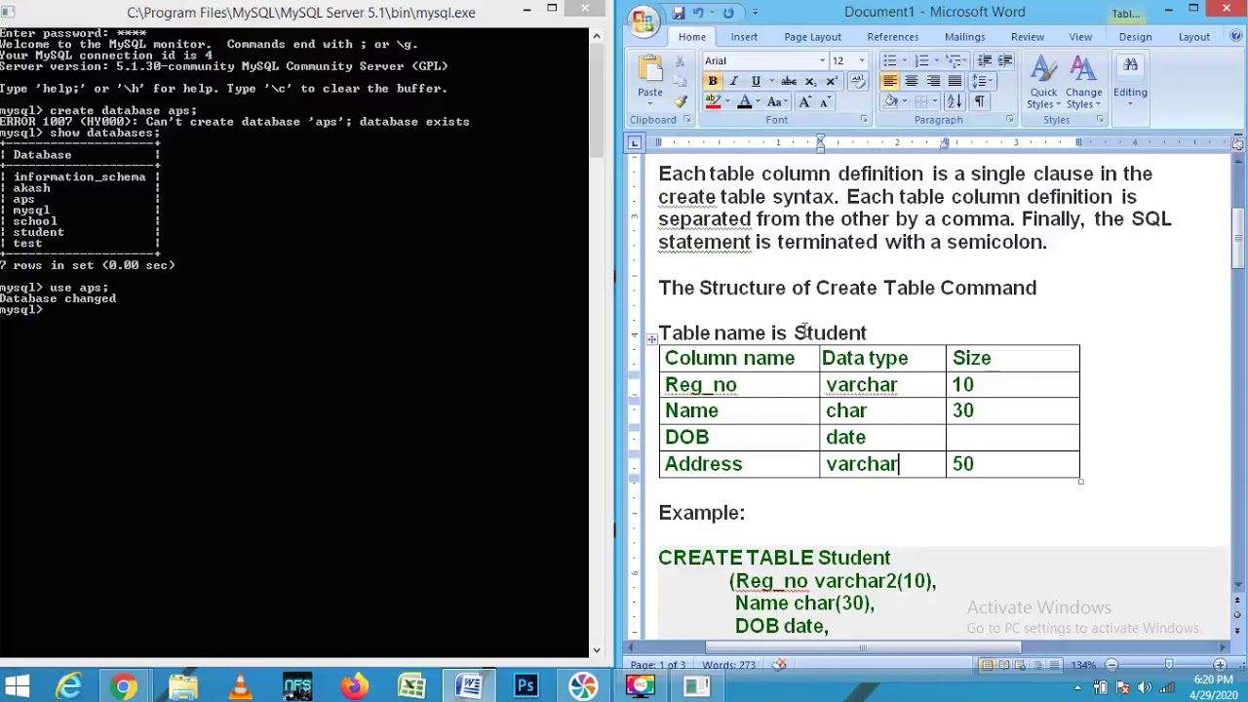1248x702 pixels.
Task: Toggle Strikethrough formatting
Action: (789, 81)
